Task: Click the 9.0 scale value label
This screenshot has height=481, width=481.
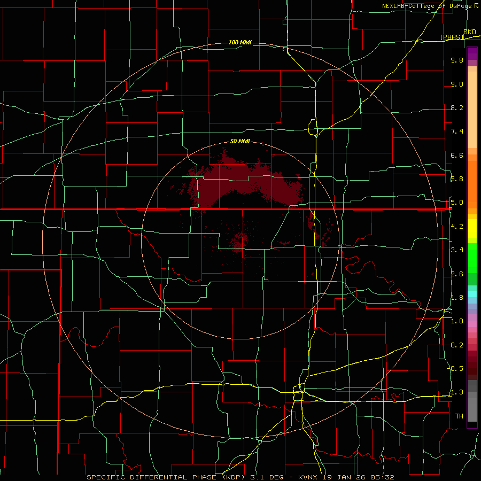Action: tap(457, 84)
